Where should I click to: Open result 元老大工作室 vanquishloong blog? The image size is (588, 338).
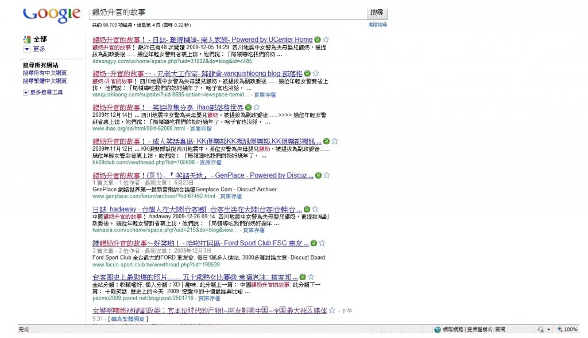(198, 74)
